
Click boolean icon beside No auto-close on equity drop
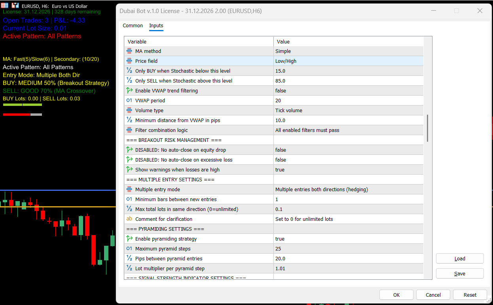[x=129, y=150]
